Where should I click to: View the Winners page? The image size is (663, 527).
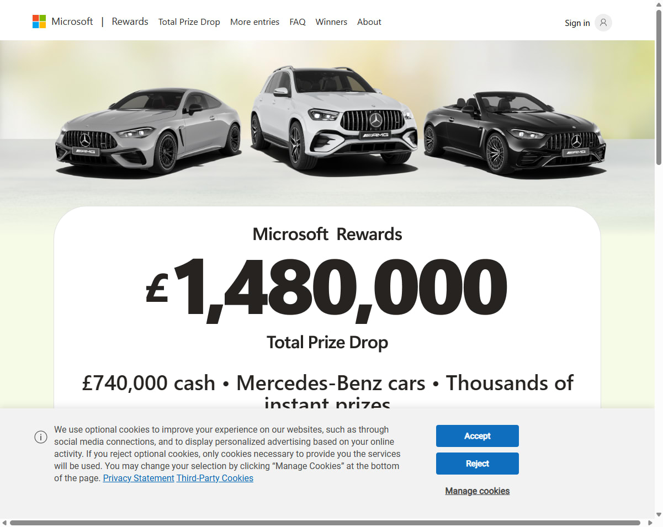point(331,22)
